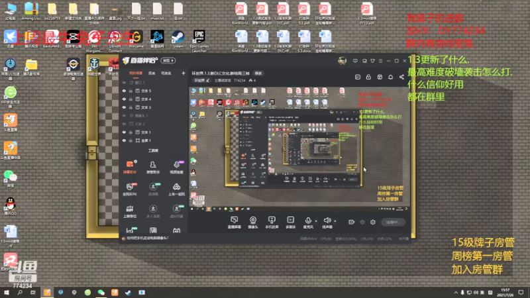
Task: Toggle the lock on 文本 4 source
Action: click(131, 99)
